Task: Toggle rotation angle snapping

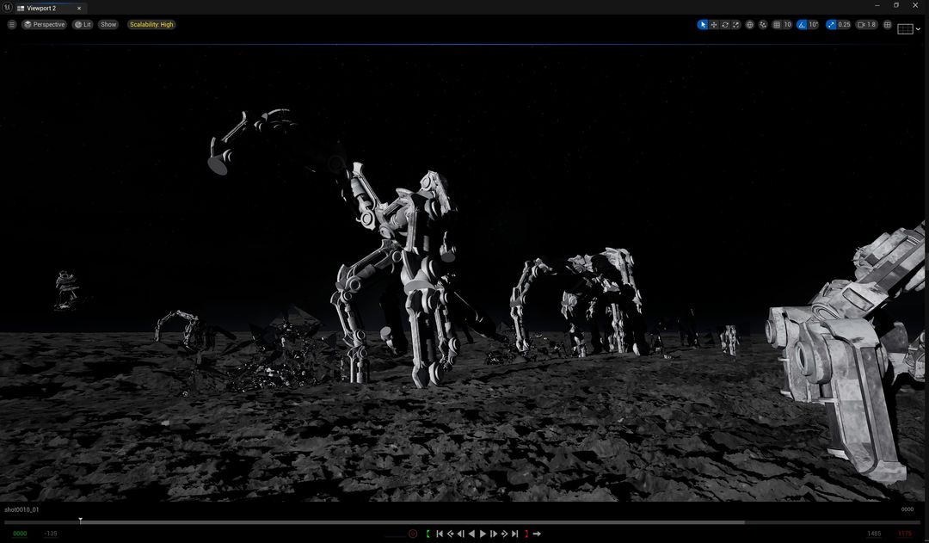Action: pos(803,25)
